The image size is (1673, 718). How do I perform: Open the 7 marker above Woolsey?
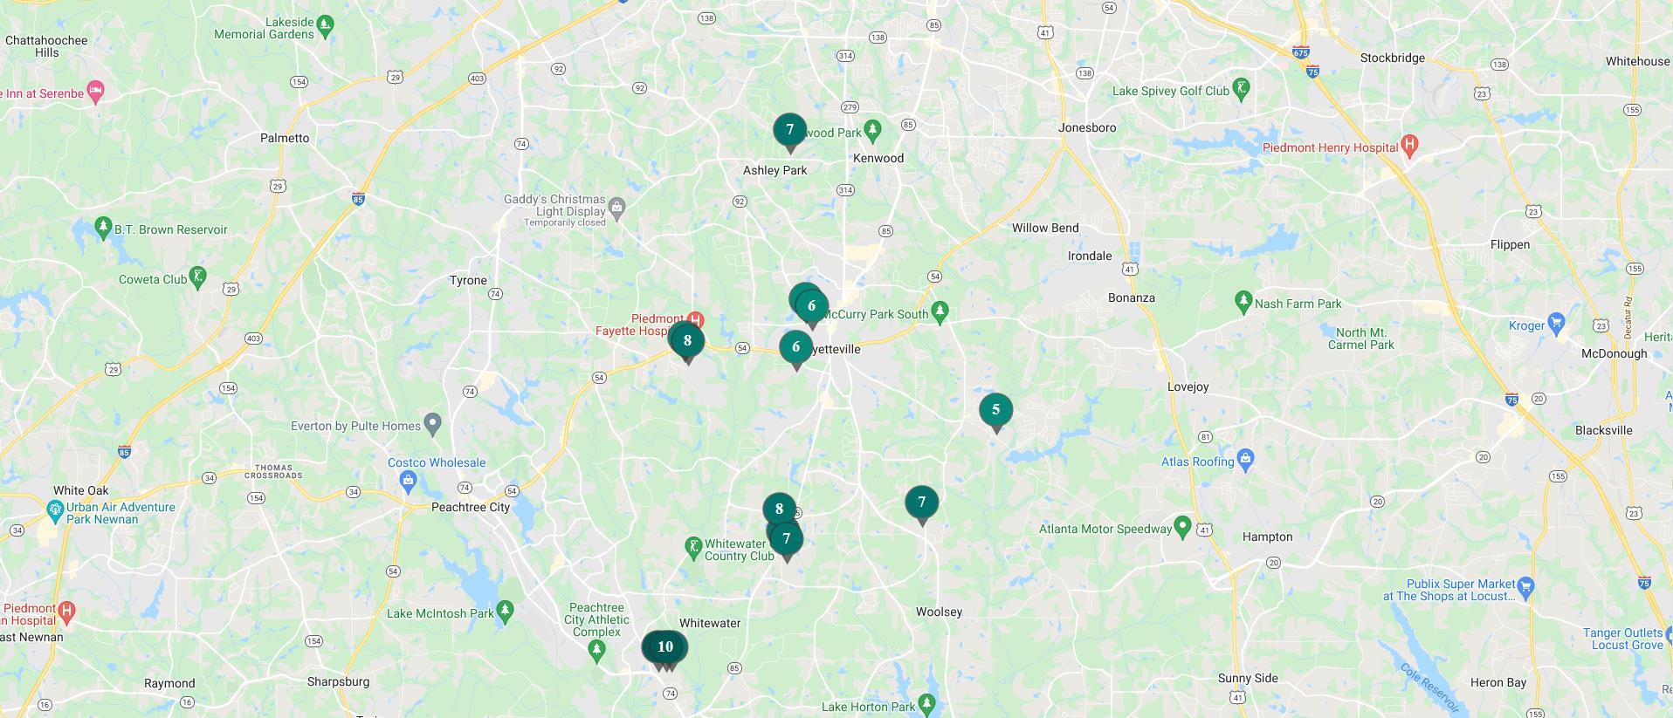[x=921, y=503]
